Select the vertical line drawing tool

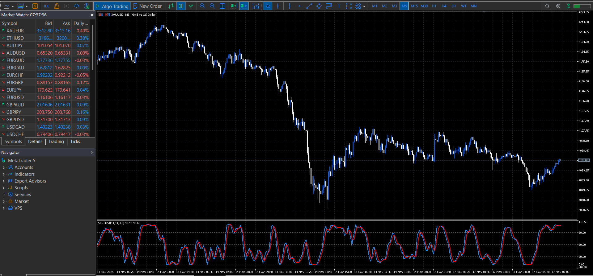pyautogui.click(x=290, y=6)
